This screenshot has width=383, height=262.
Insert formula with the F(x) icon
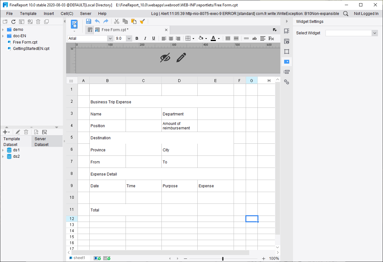271,38
